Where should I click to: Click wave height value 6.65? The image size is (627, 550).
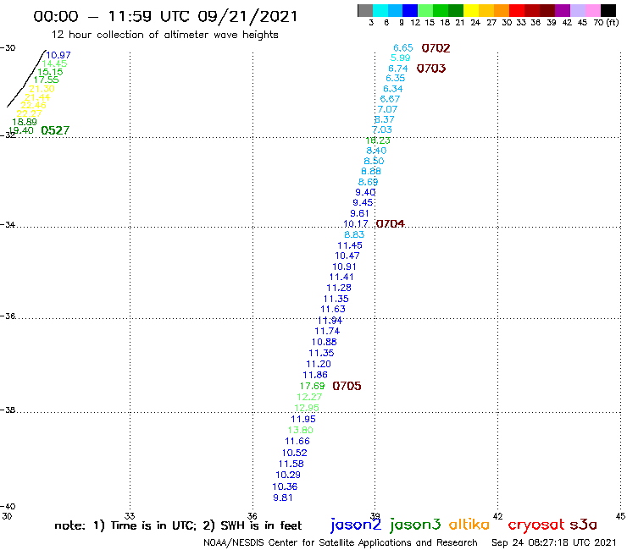click(403, 48)
